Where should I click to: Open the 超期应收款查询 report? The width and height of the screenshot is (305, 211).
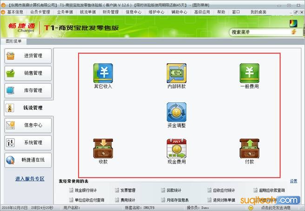pyautogui.click(x=272, y=190)
